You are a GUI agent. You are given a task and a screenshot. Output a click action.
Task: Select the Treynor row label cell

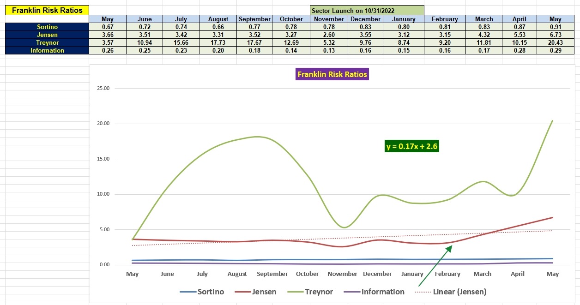coord(47,42)
